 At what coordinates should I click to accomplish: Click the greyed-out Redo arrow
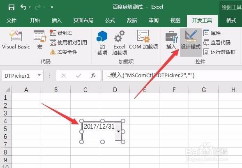pyautogui.click(x=38, y=7)
